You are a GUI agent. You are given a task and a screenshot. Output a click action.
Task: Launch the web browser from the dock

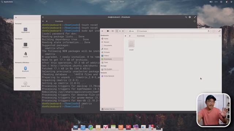pos(90,127)
